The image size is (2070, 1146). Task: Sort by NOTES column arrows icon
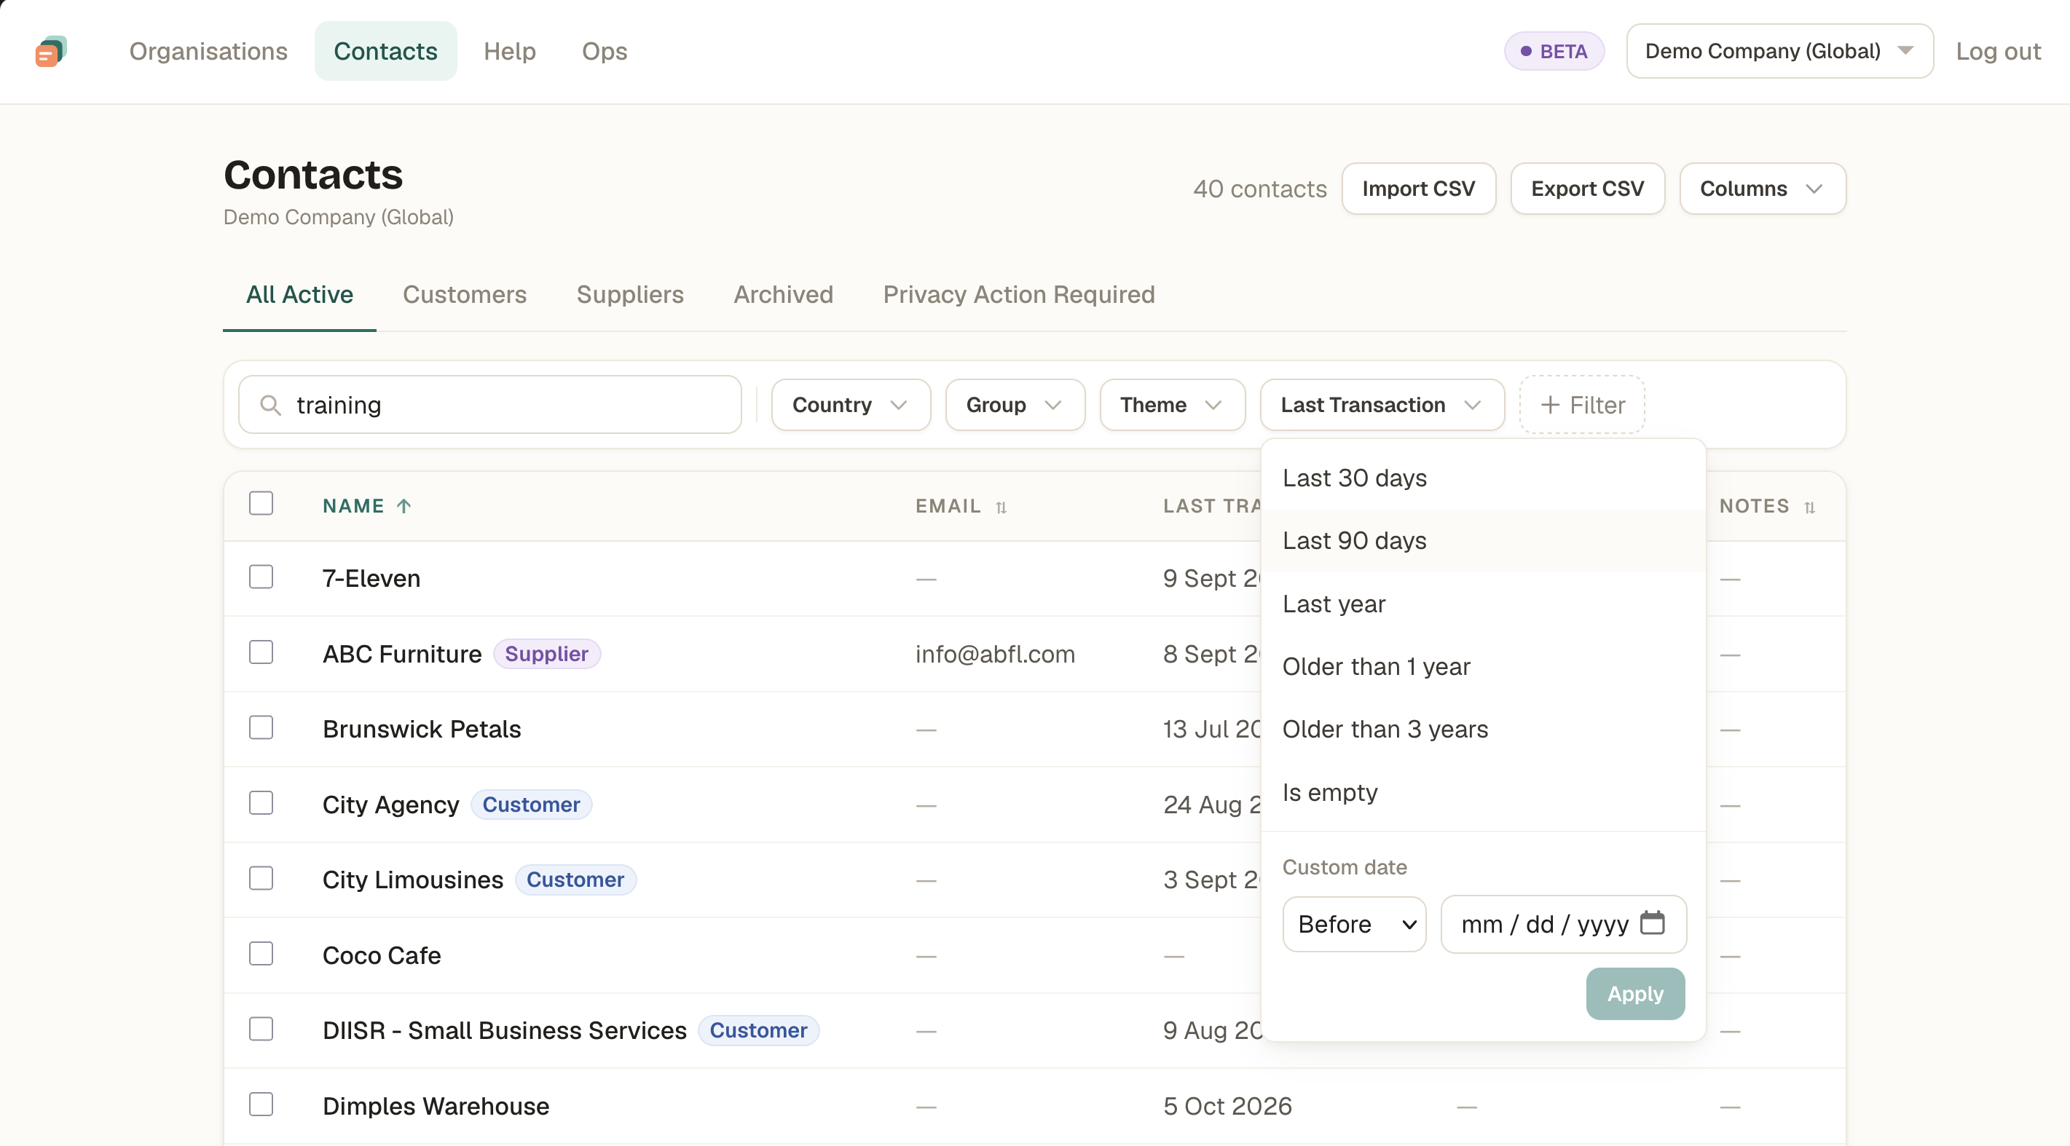[x=1810, y=507]
